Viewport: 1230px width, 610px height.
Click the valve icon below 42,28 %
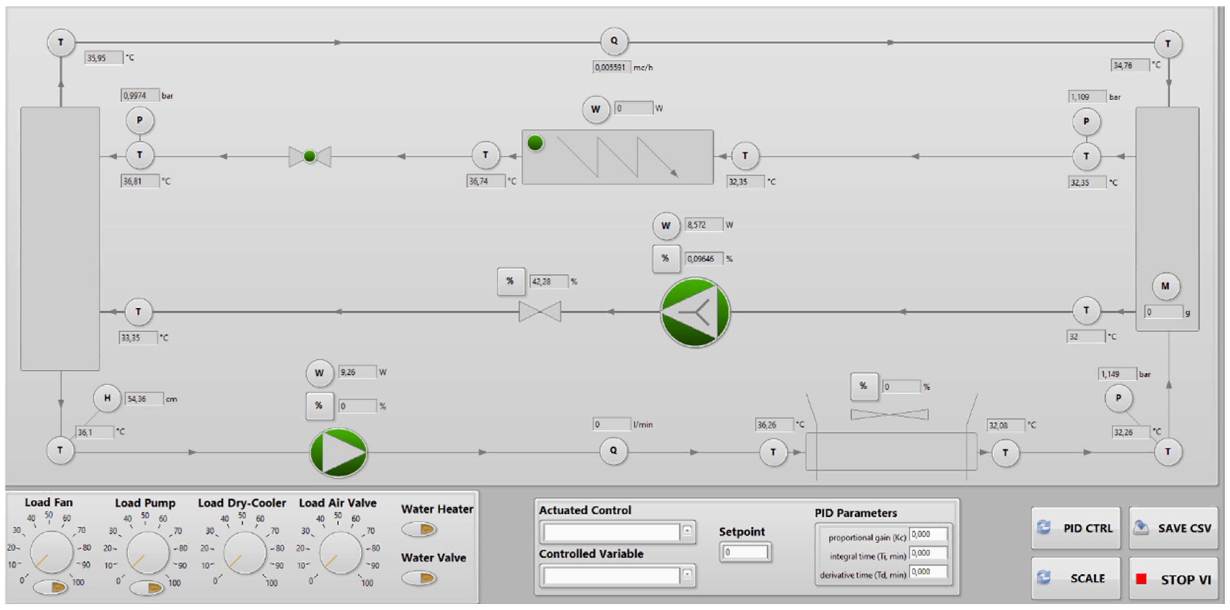pos(540,312)
